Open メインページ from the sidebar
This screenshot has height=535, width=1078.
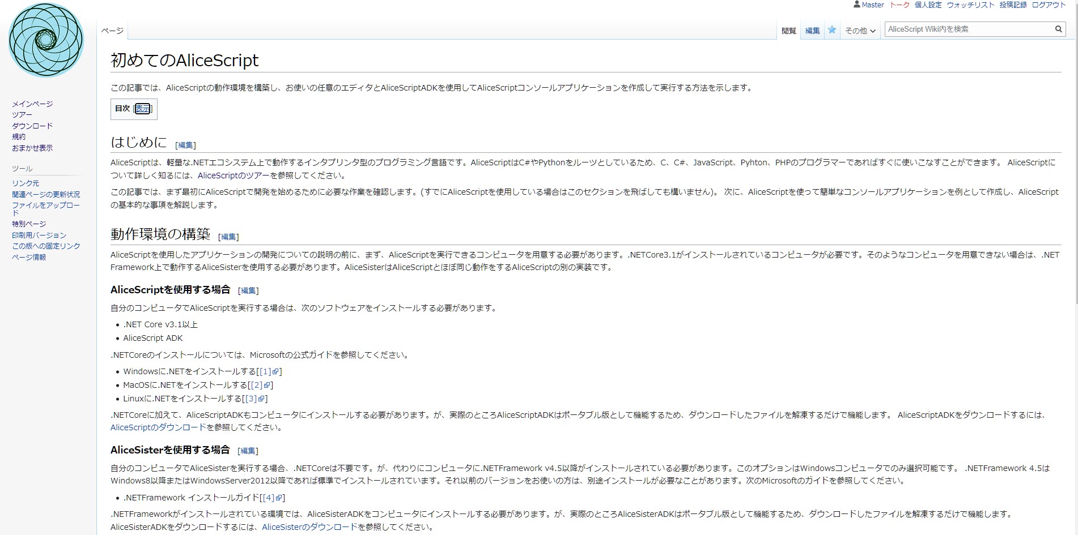coord(32,104)
